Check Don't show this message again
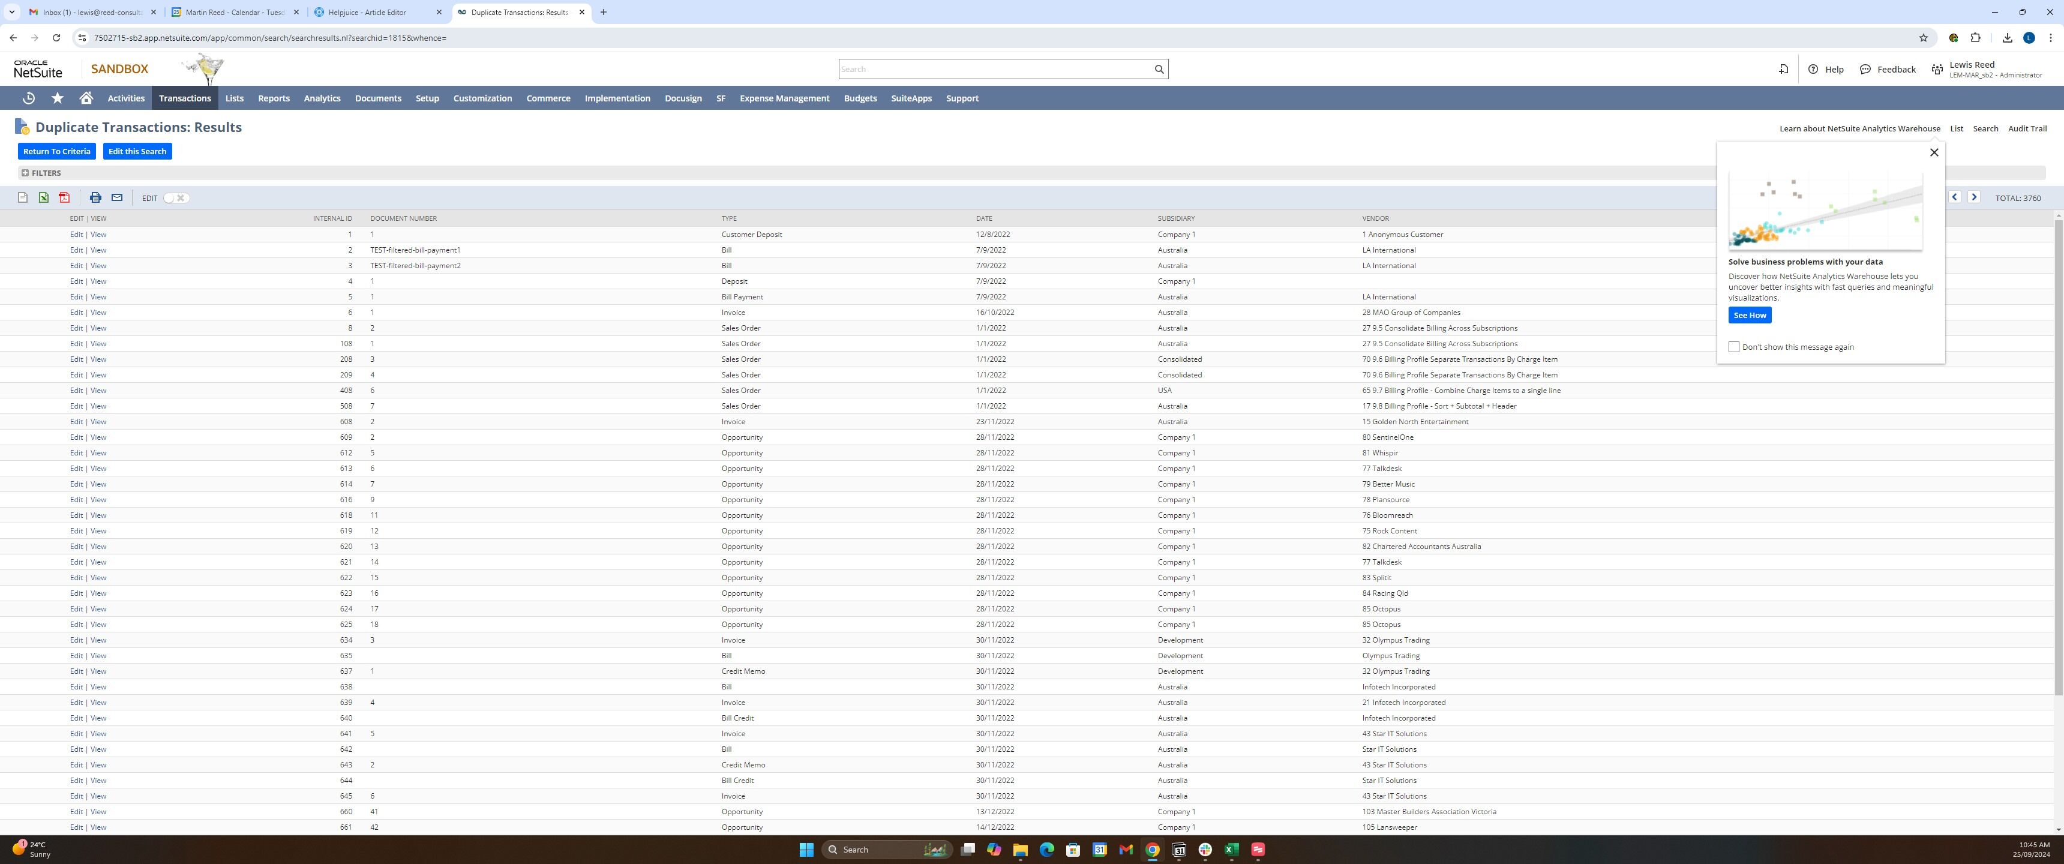The height and width of the screenshot is (864, 2064). pyautogui.click(x=1734, y=347)
